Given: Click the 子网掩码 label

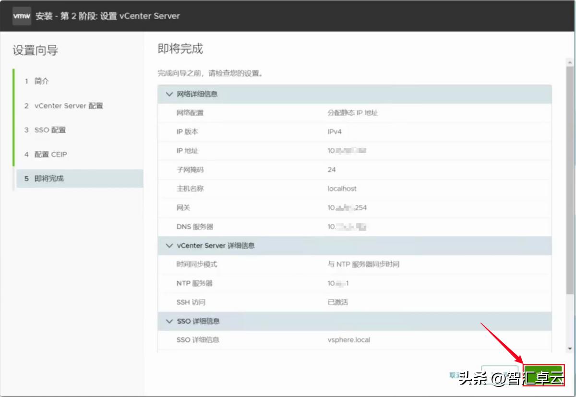Looking at the screenshot, I should point(190,169).
